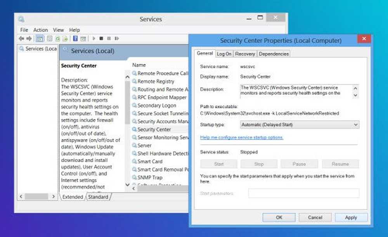Select Services (Local) in the console tree

pyautogui.click(x=38, y=49)
